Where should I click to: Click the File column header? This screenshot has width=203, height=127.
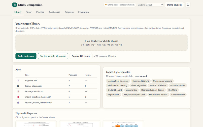[27, 75]
